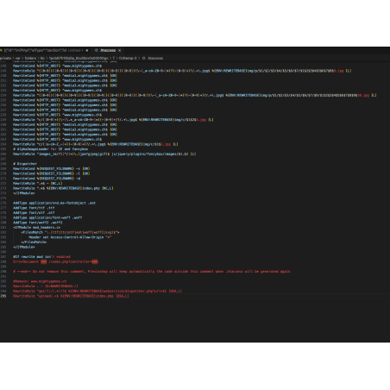390x390 pixels.
Task: Click the unsaved dot on Untitled-1 tab
Action: click(x=87, y=50)
